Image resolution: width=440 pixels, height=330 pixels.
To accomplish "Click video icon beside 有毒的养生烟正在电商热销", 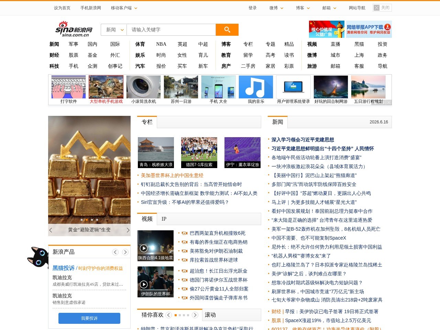I will pyautogui.click(x=184, y=242).
